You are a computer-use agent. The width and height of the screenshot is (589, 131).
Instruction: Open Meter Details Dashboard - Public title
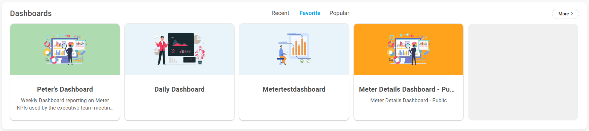tap(406, 89)
